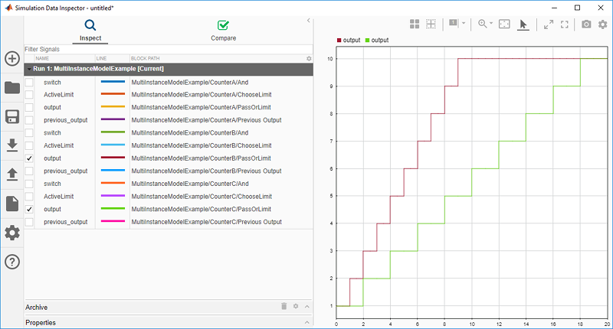Image resolution: width=613 pixels, height=329 pixels.
Task: Click the fit to view icon
Action: click(x=504, y=24)
